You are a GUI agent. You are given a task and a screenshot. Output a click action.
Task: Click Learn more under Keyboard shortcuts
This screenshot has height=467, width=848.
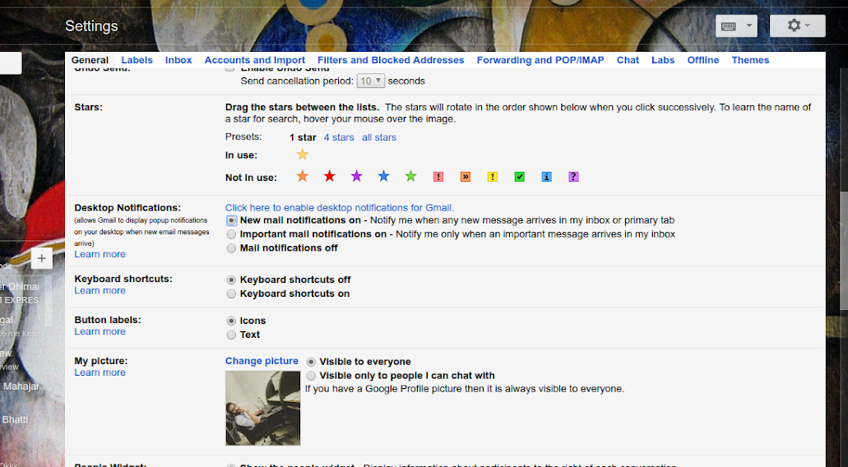pos(100,290)
